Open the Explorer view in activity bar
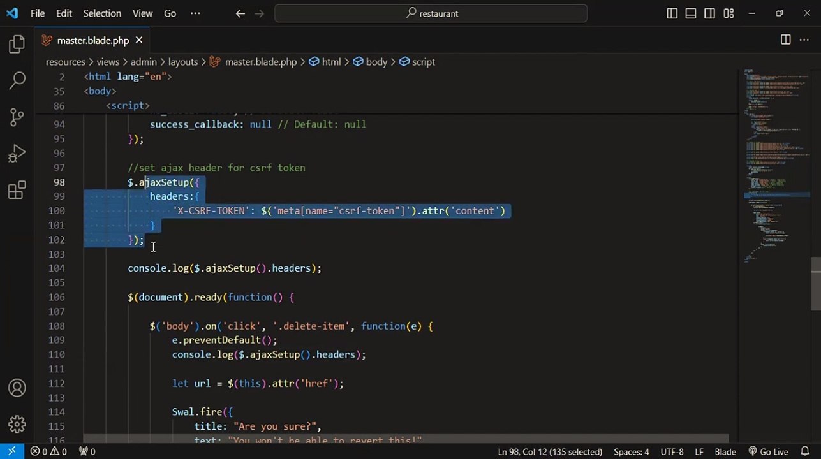821x459 pixels. point(17,44)
